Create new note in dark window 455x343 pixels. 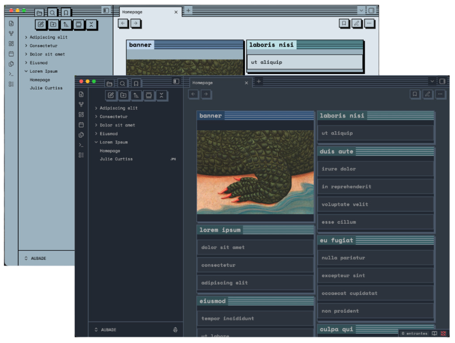pos(111,95)
